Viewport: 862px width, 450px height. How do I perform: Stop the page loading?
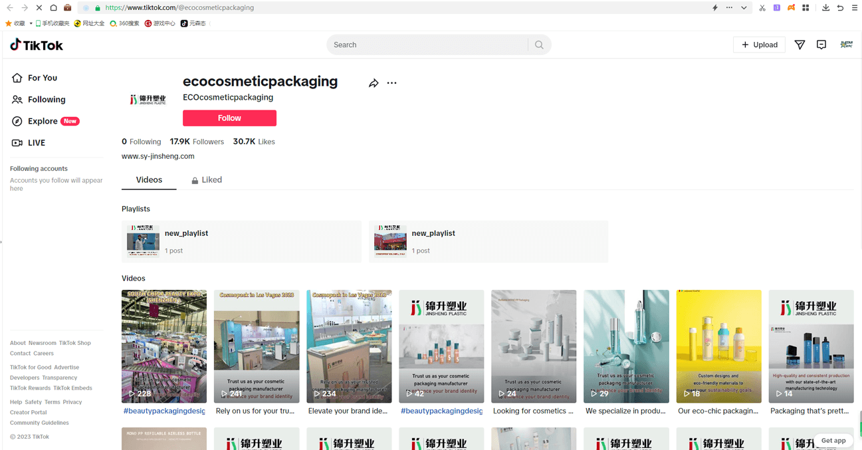click(x=39, y=8)
